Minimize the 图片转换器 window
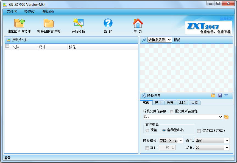237x163 pixels. click(x=211, y=3)
